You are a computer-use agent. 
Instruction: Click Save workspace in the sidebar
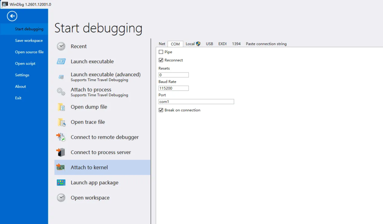(29, 40)
